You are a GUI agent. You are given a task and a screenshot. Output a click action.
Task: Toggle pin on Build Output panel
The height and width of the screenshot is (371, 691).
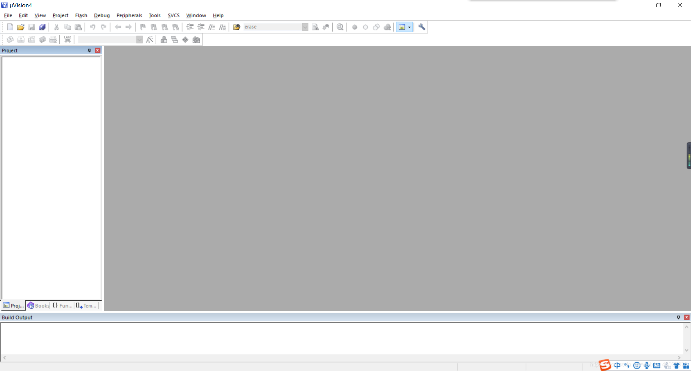tap(678, 317)
